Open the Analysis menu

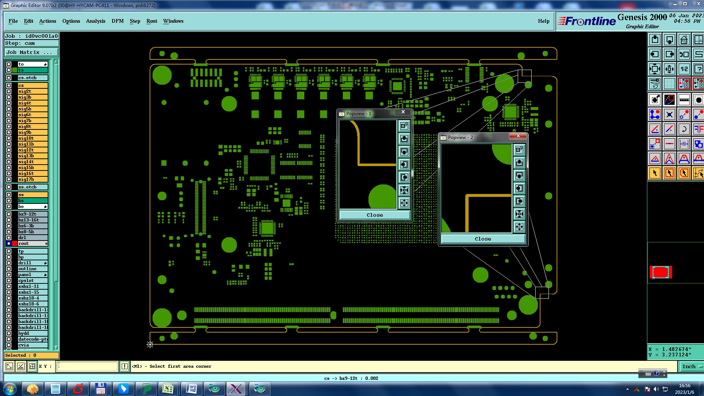pyautogui.click(x=95, y=21)
